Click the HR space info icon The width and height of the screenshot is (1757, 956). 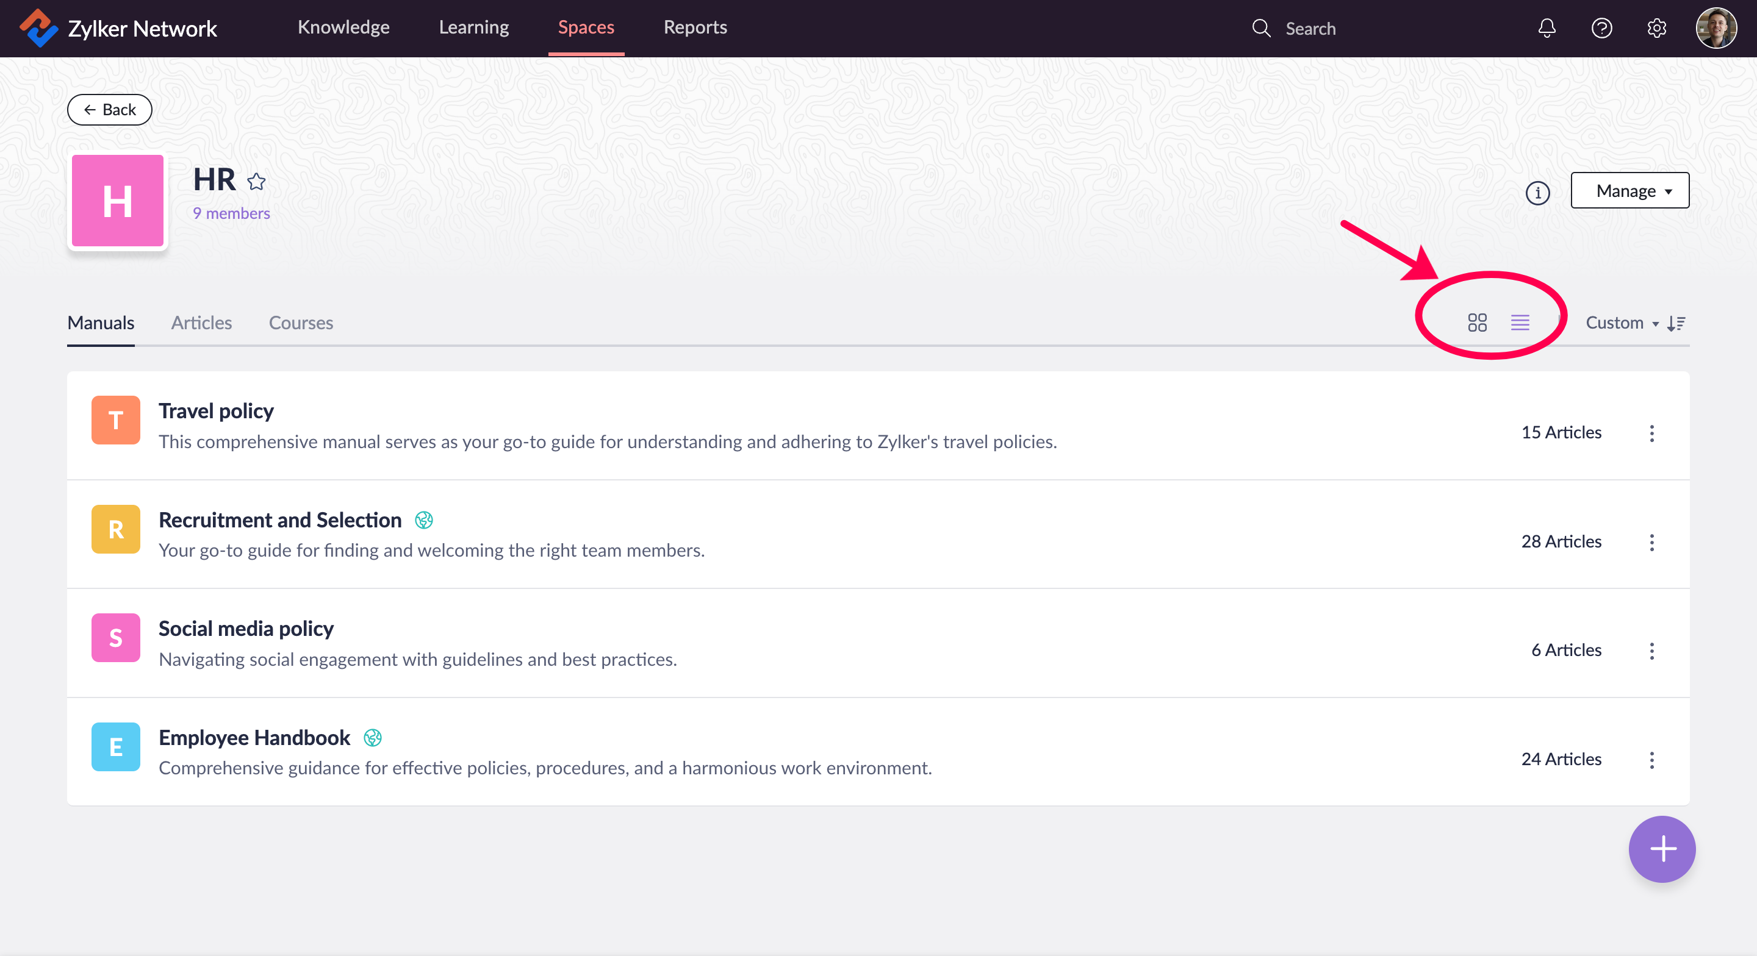(1537, 193)
